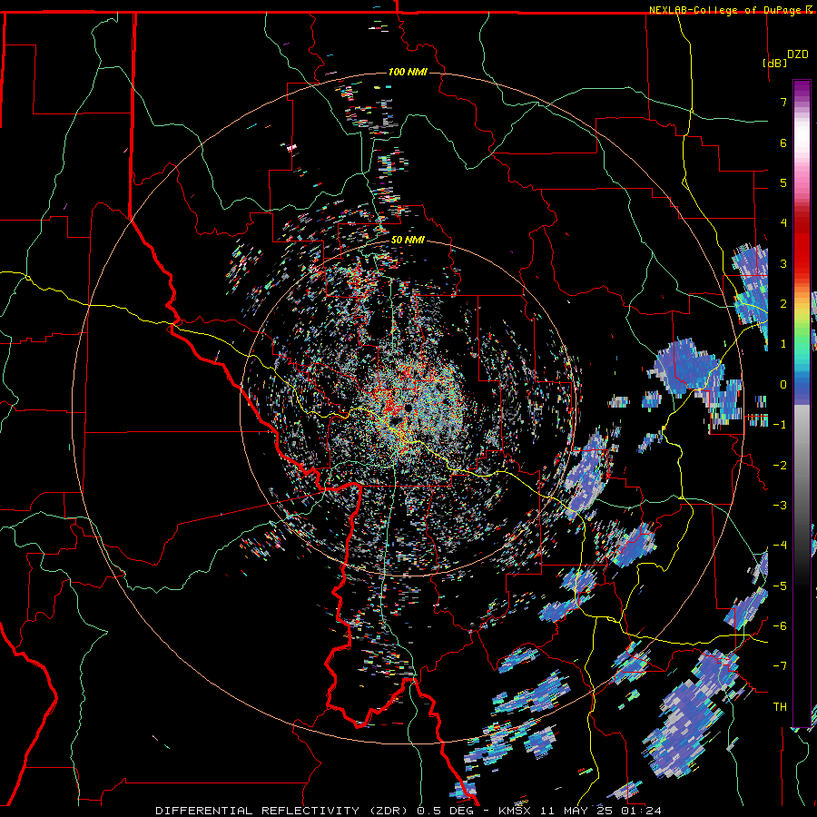Click the legend value -3

(x=780, y=505)
